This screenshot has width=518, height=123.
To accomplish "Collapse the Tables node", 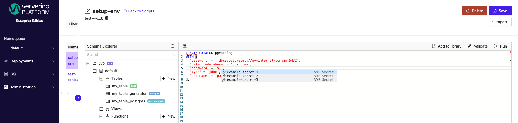I will [101, 79].
